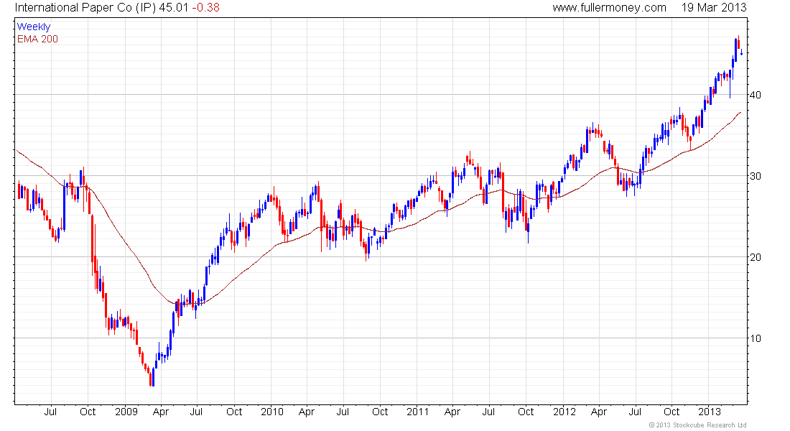Click the '2013' date axis label
Viewport: 790px width, 431px height.
click(710, 412)
